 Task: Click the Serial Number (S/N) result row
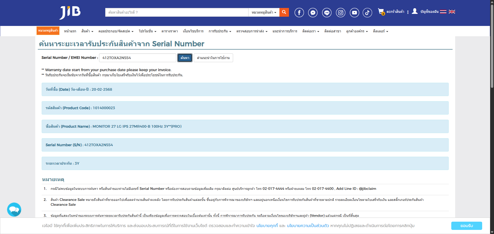point(245,145)
